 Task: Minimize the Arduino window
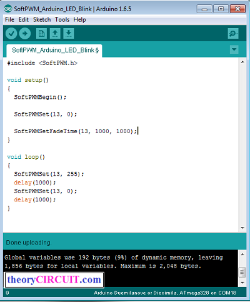point(204,9)
